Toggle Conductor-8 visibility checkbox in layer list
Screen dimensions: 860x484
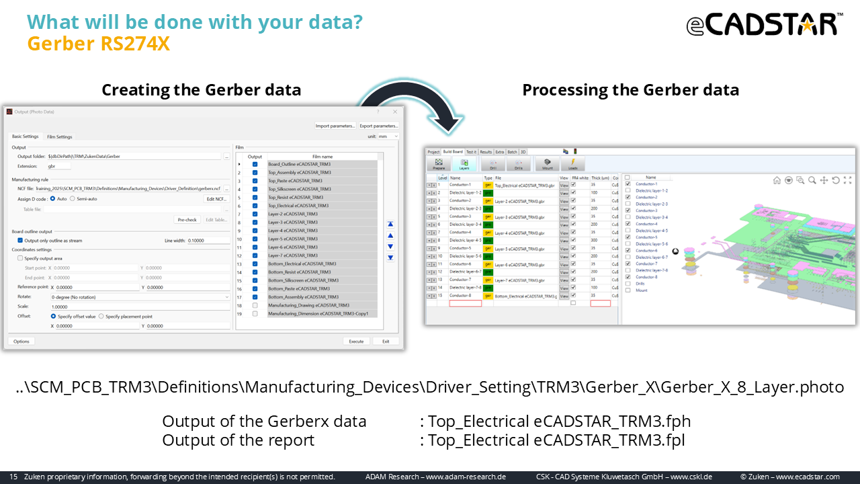pos(628,277)
